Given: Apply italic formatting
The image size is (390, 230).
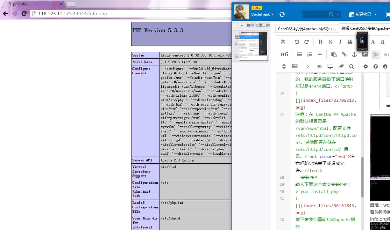Looking at the screenshot, I should 340,42.
